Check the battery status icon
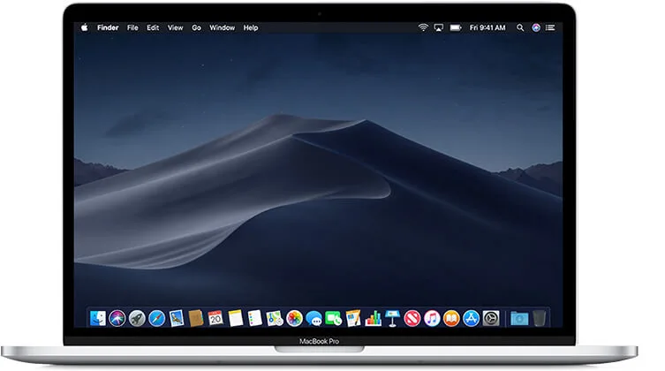The height and width of the screenshot is (371, 665). [456, 27]
